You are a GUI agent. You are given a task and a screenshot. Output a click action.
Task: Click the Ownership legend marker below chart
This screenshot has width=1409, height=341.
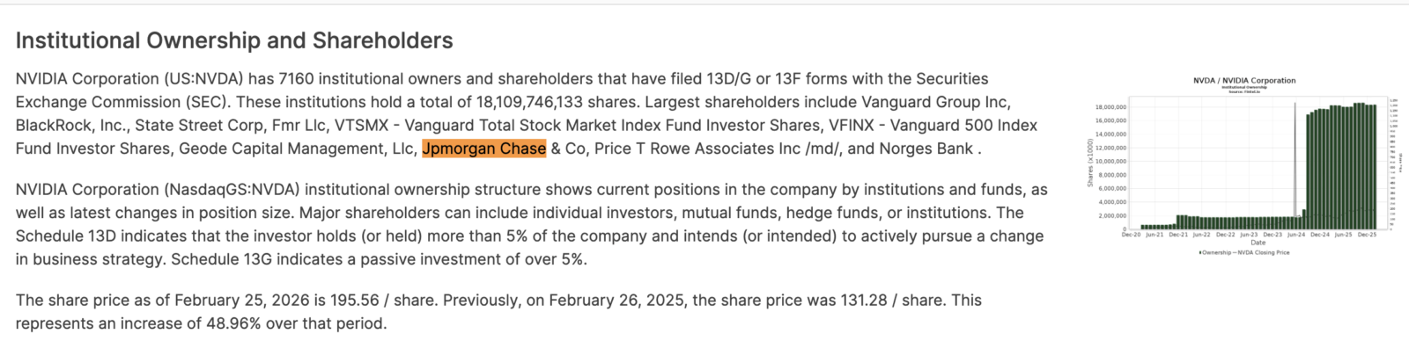pyautogui.click(x=1201, y=252)
